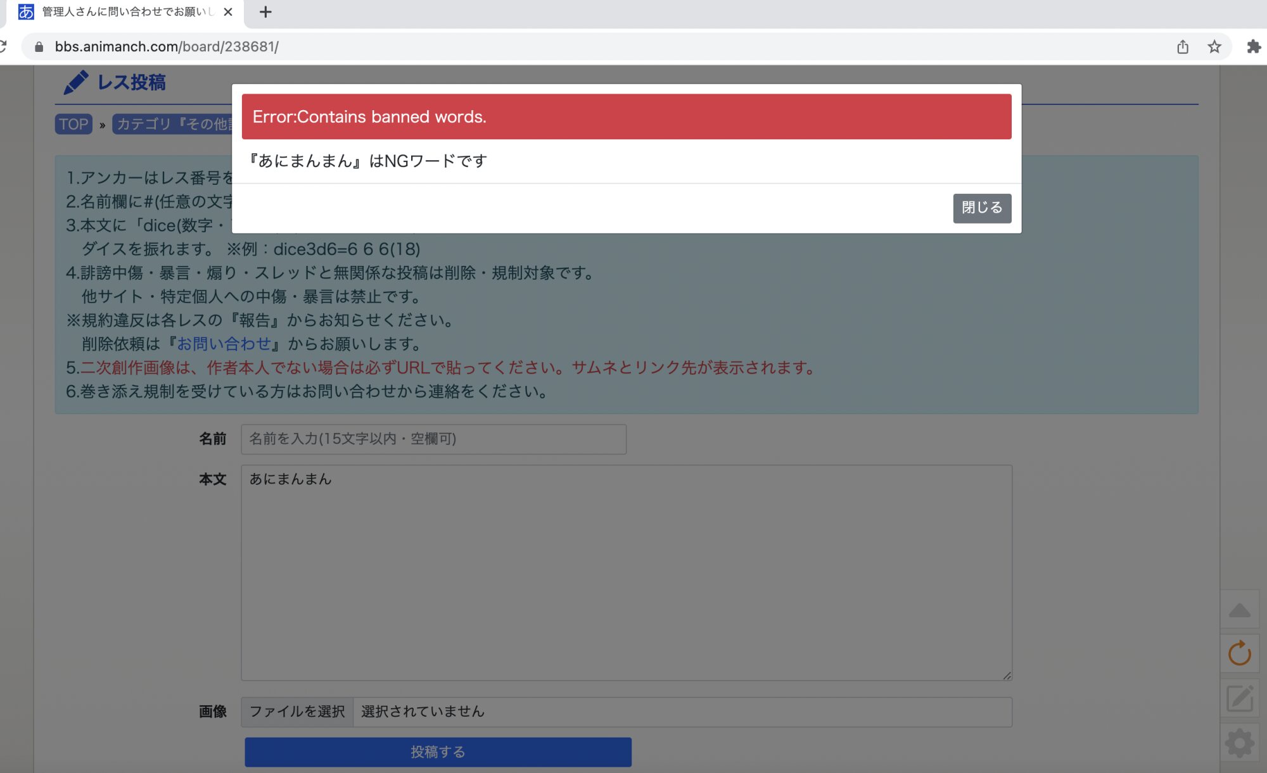Close the 管理人さん browser tab

pyautogui.click(x=228, y=12)
